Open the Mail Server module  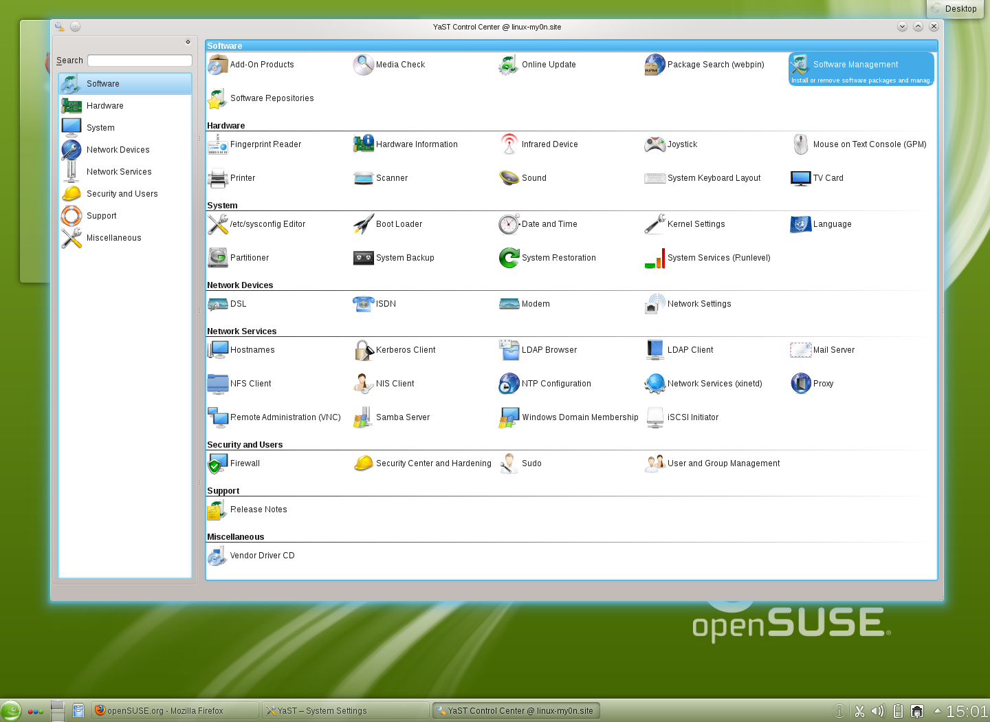(x=822, y=350)
